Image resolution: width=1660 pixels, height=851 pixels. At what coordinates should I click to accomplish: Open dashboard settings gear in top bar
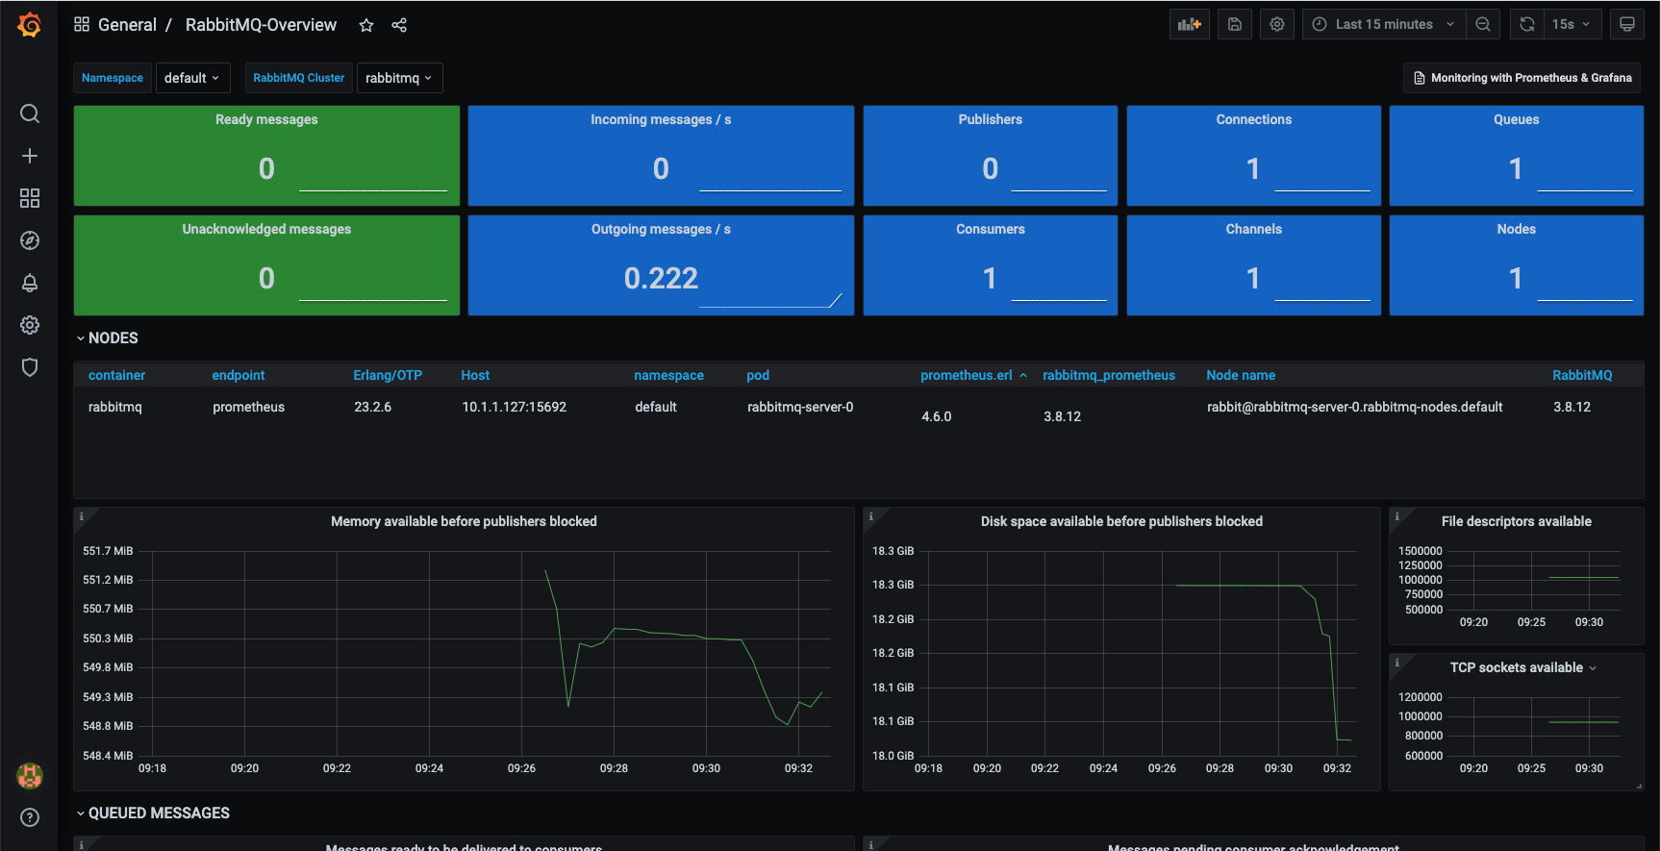(1277, 24)
